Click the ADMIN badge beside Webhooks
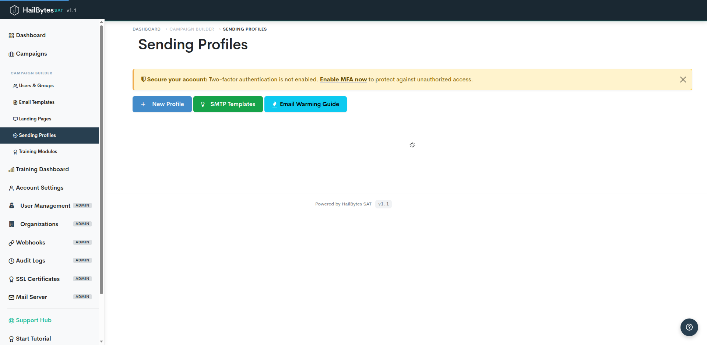 [82, 242]
